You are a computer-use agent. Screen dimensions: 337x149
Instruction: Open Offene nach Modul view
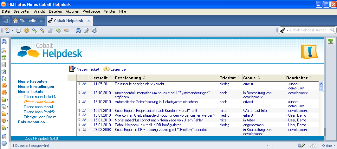[x=38, y=107]
